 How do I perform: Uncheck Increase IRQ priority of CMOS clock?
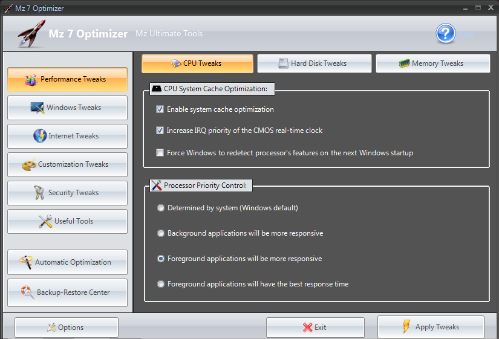160,131
